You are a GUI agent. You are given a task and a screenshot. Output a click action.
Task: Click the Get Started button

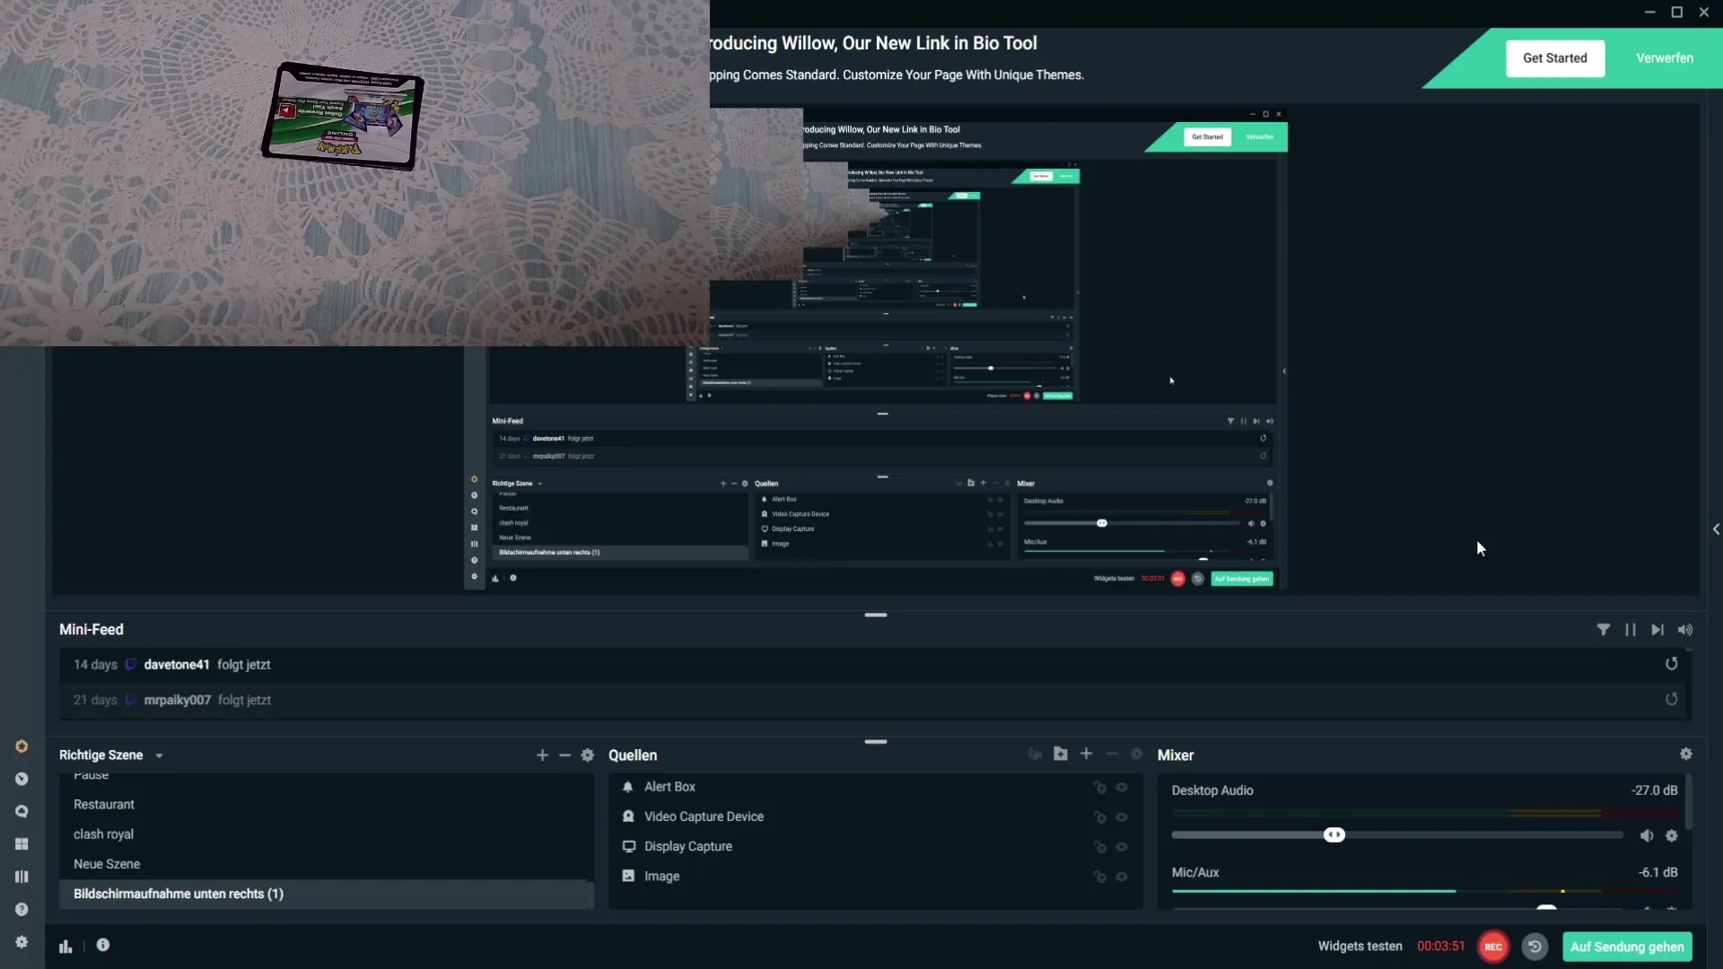[1554, 58]
